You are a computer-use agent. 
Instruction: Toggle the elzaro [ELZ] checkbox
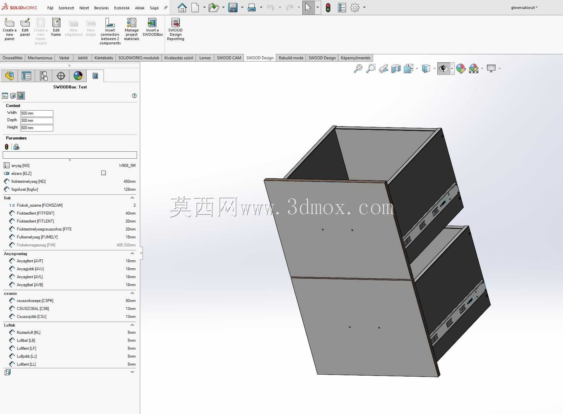[104, 173]
